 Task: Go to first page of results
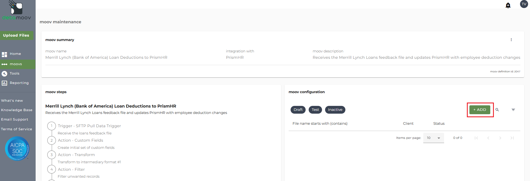[x=476, y=138]
